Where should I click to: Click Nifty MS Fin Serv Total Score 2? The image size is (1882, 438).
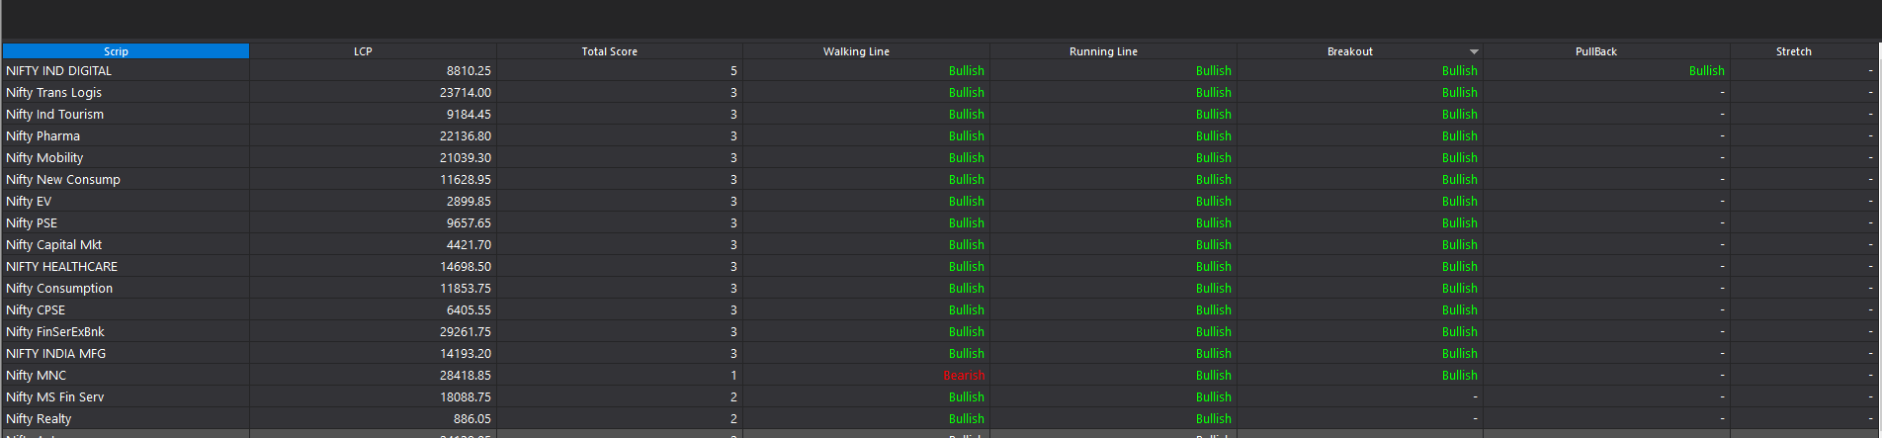(733, 396)
